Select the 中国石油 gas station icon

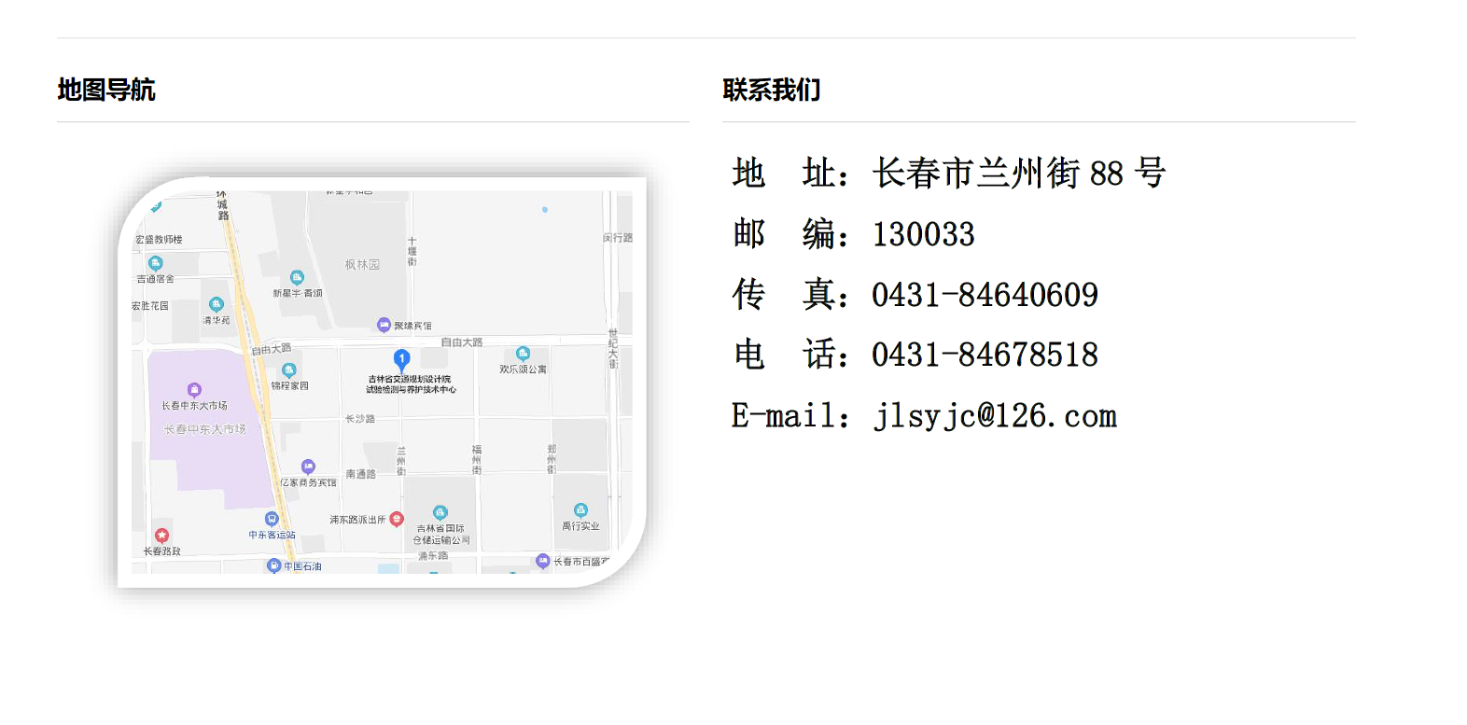coord(273,565)
